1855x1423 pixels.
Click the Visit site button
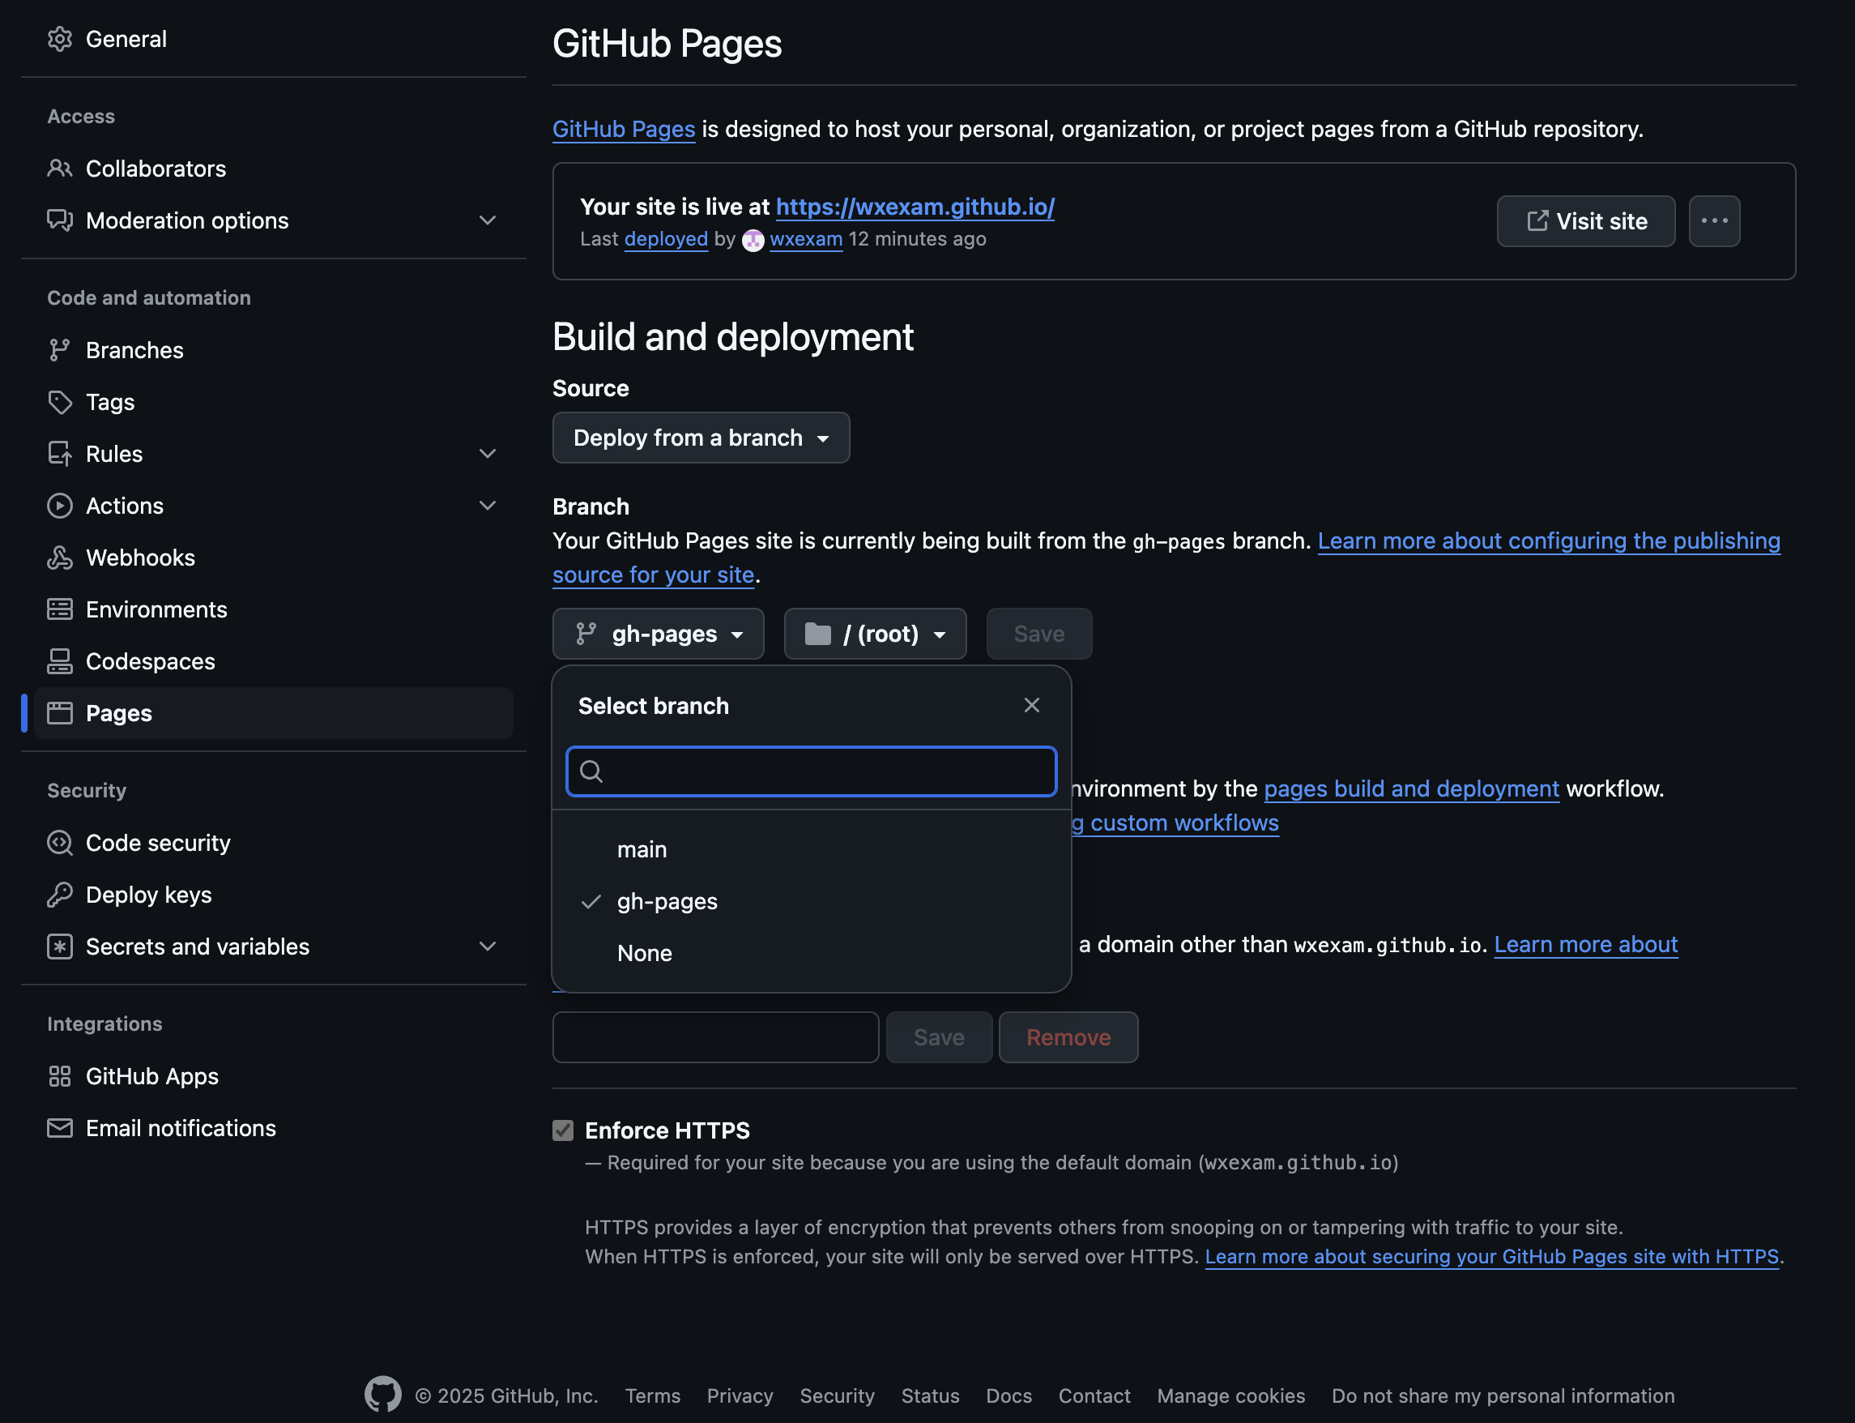pyautogui.click(x=1585, y=221)
